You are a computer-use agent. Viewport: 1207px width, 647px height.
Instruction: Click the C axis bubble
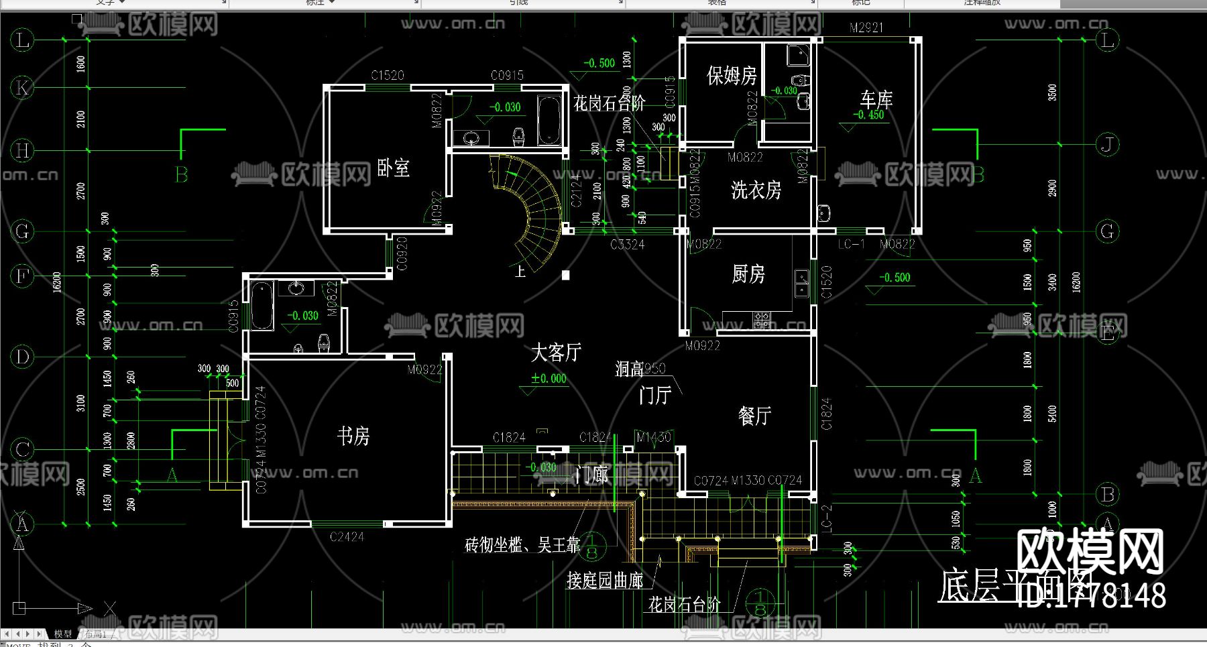(23, 449)
